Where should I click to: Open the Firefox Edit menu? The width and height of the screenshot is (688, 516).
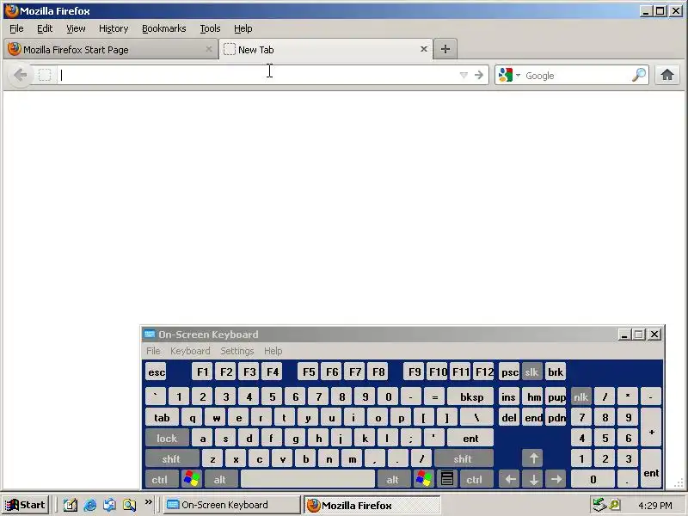[x=45, y=28]
